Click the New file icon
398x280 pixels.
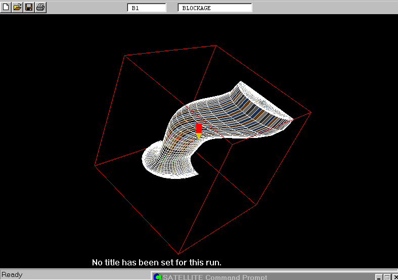(x=6, y=7)
